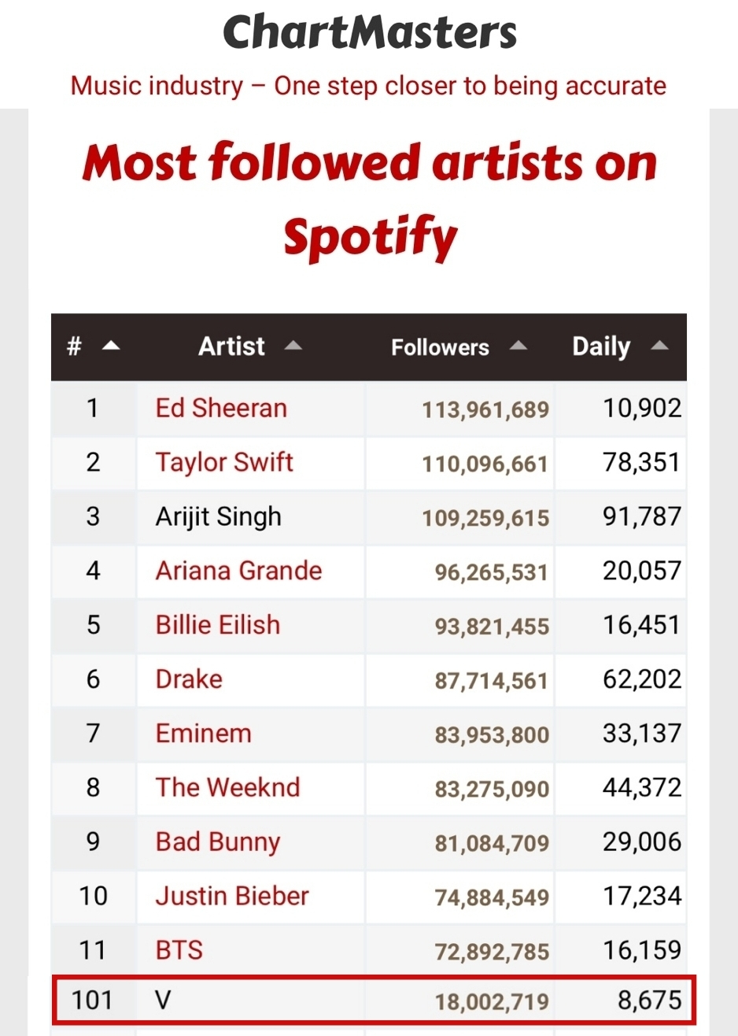Open Ed Sheeran's artist link
The height and width of the screenshot is (1036, 738).
(x=221, y=408)
